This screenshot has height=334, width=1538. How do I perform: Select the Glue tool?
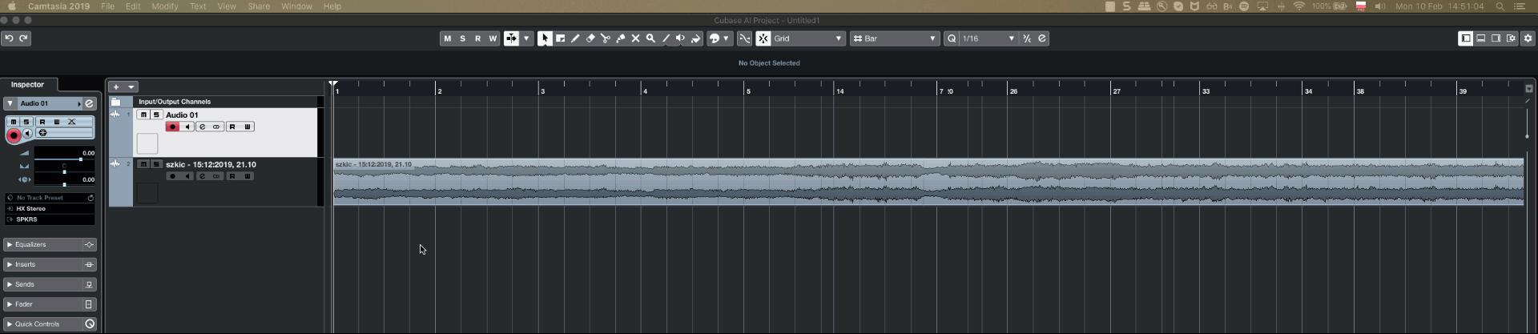621,38
